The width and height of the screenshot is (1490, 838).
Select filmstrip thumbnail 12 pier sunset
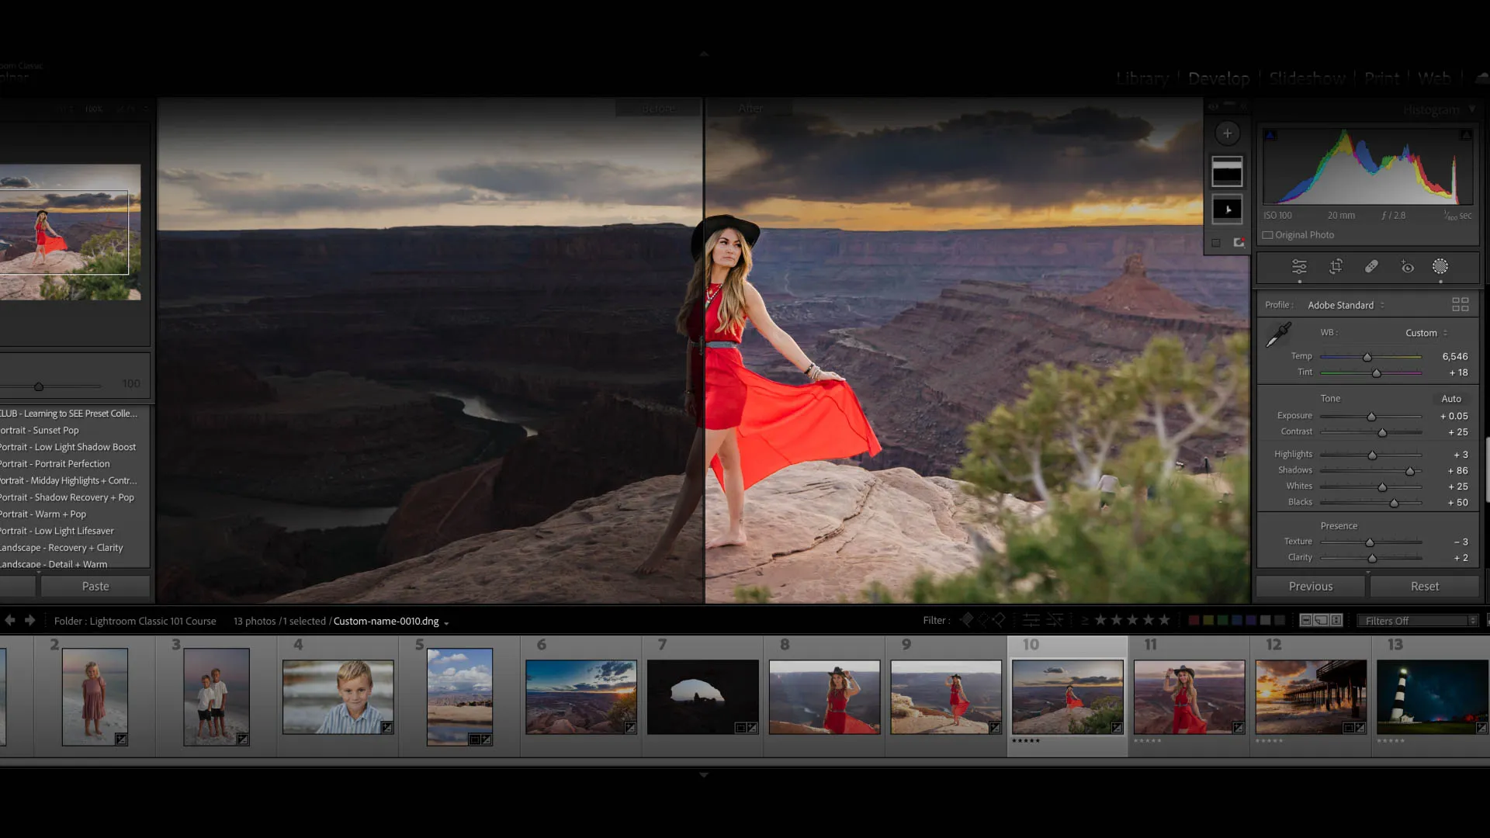click(1311, 697)
